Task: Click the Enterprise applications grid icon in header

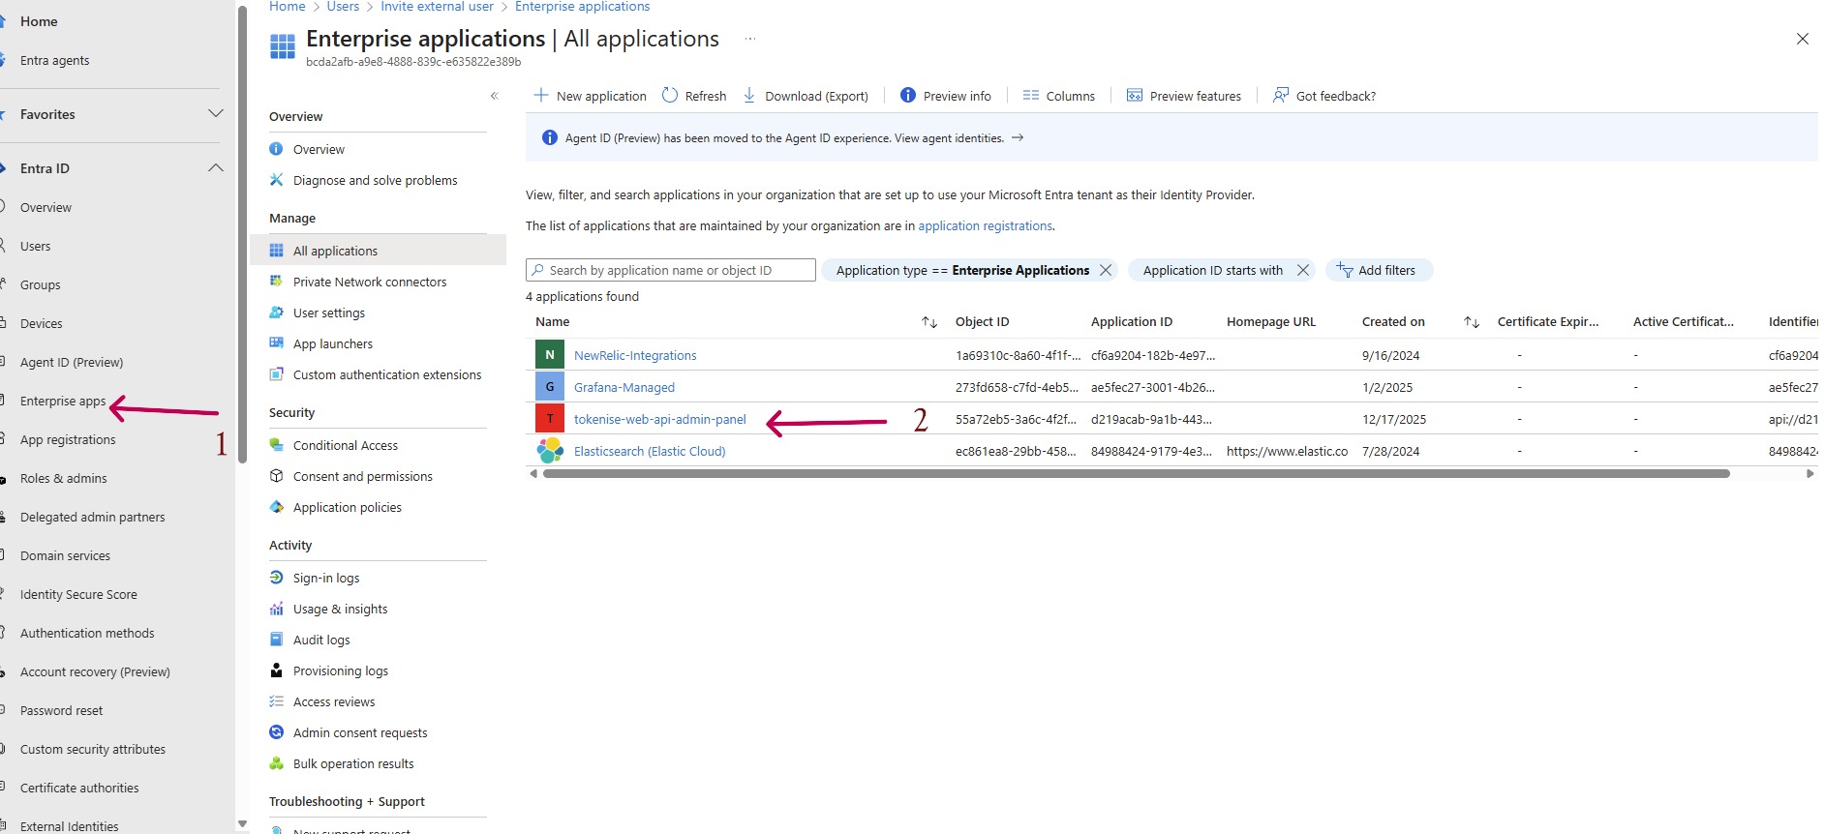Action: 283,46
